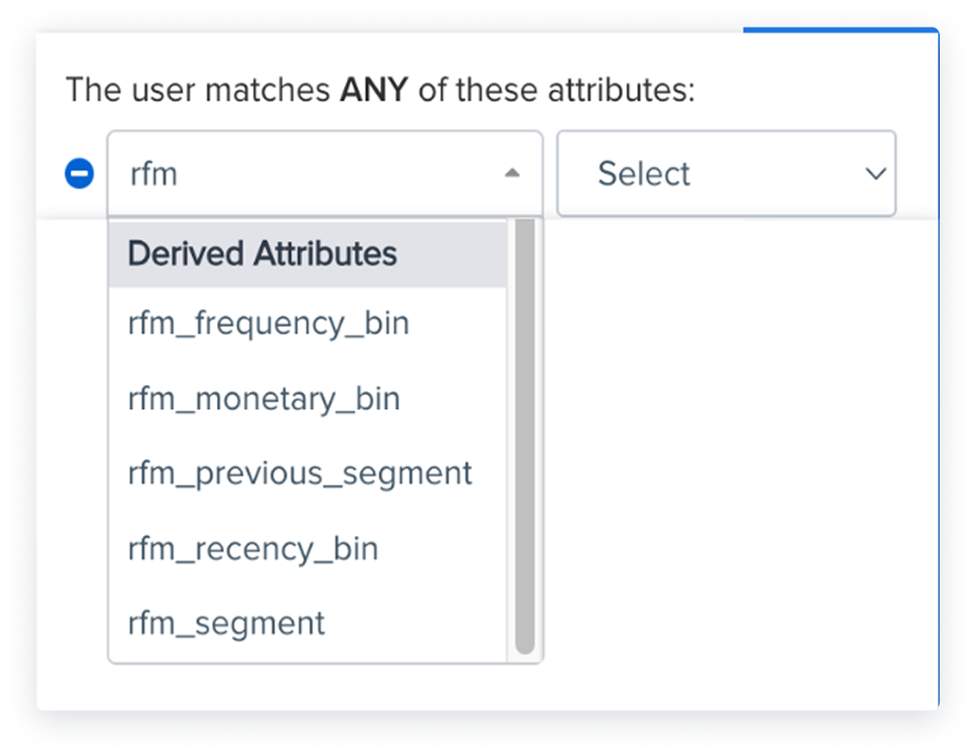975x755 pixels.
Task: Click the chevron arrow in the Select box
Action: [875, 174]
